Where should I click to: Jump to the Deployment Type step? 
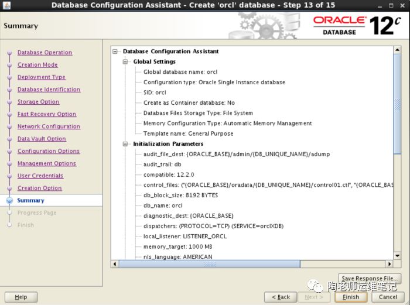coord(41,77)
